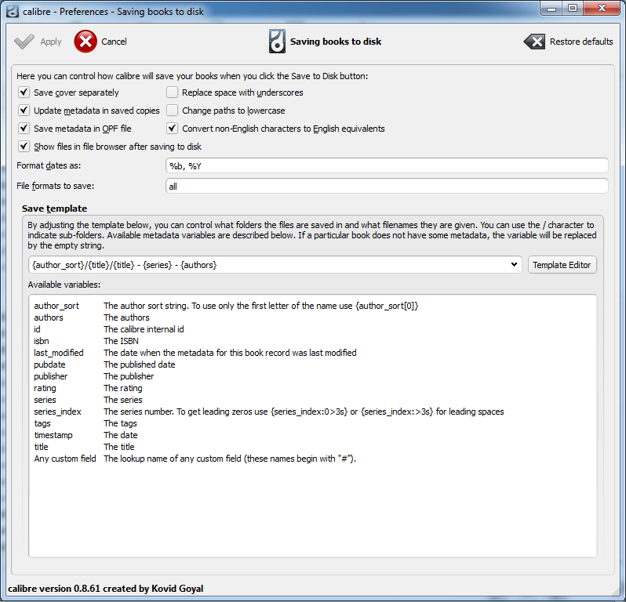Click the Available variables label
This screenshot has width=626, height=602.
tap(64, 285)
